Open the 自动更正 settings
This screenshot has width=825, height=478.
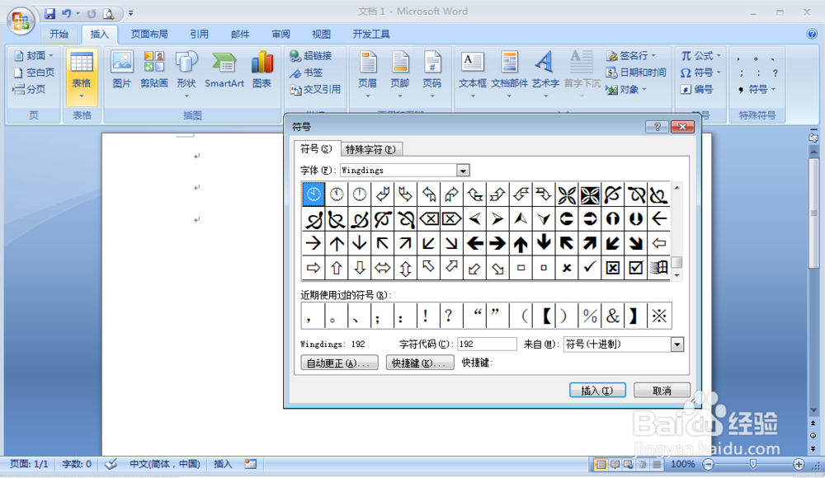tap(339, 362)
